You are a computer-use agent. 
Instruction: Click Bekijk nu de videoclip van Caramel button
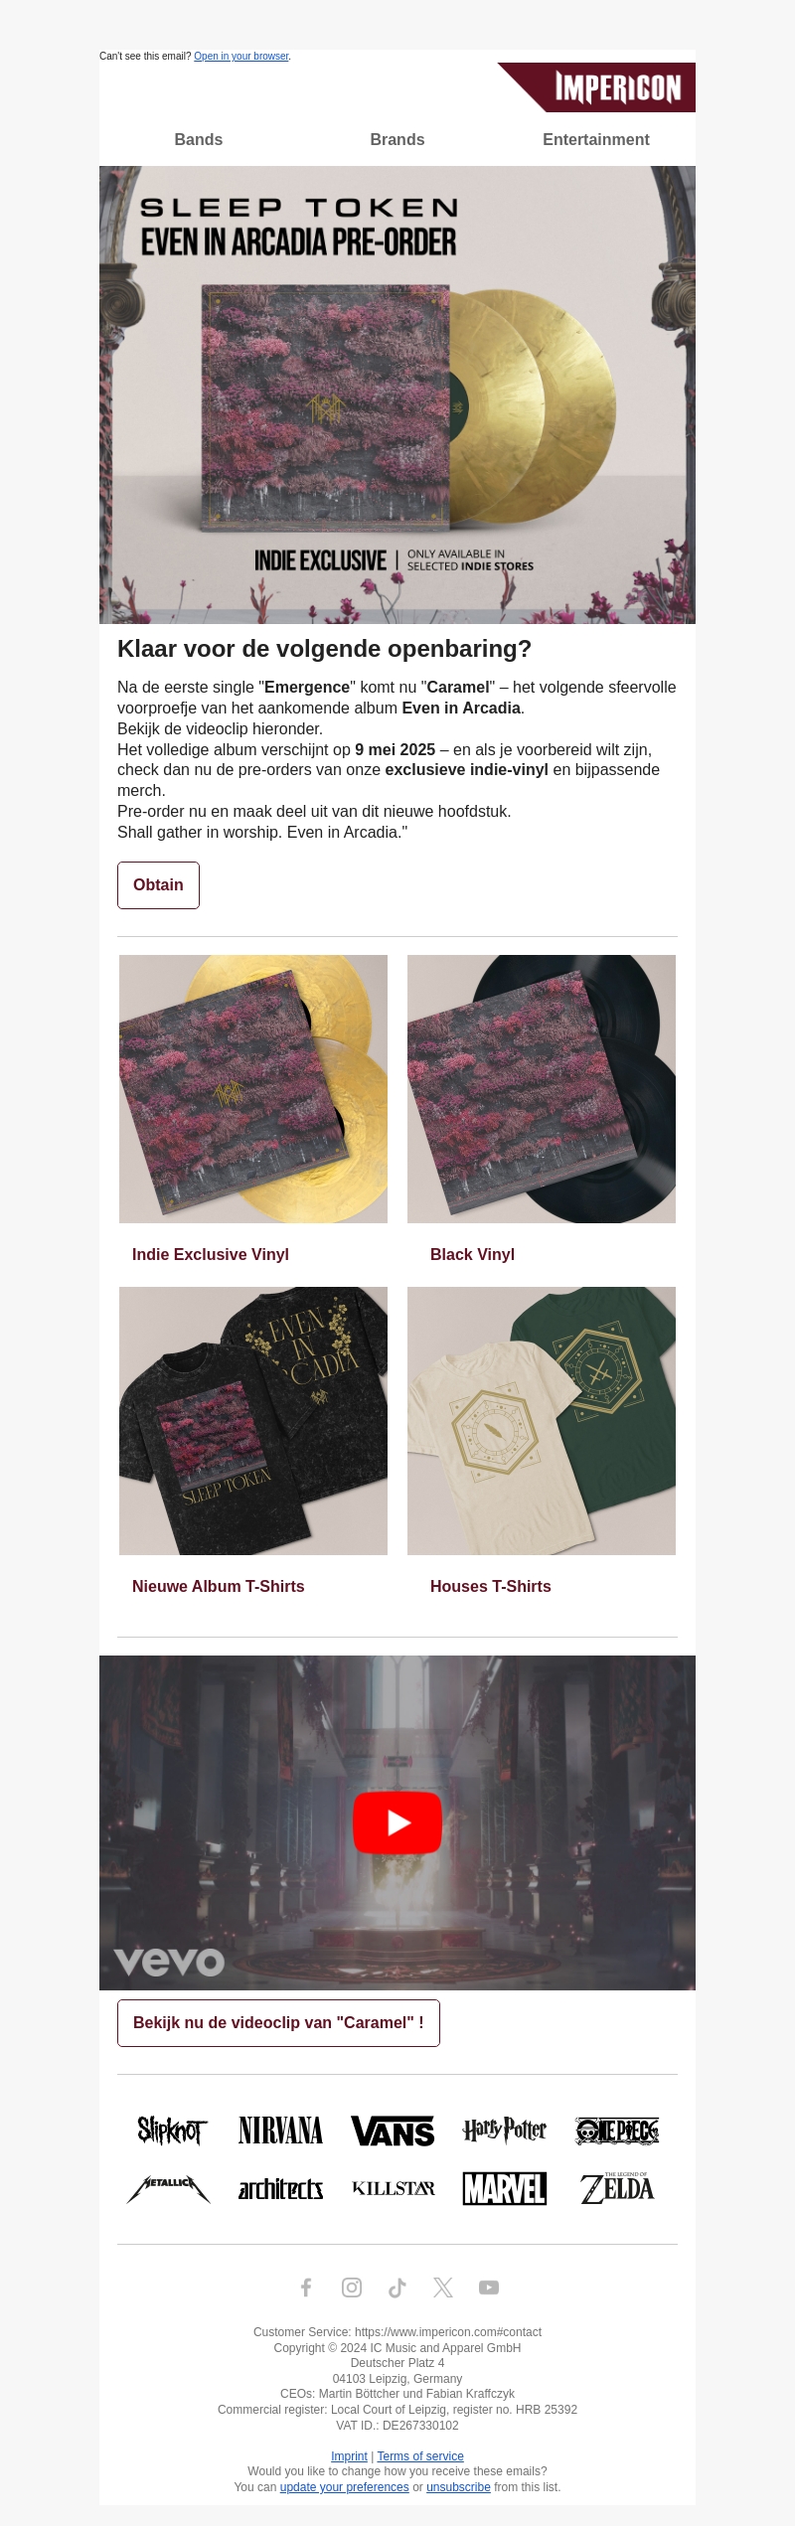pos(278,2023)
